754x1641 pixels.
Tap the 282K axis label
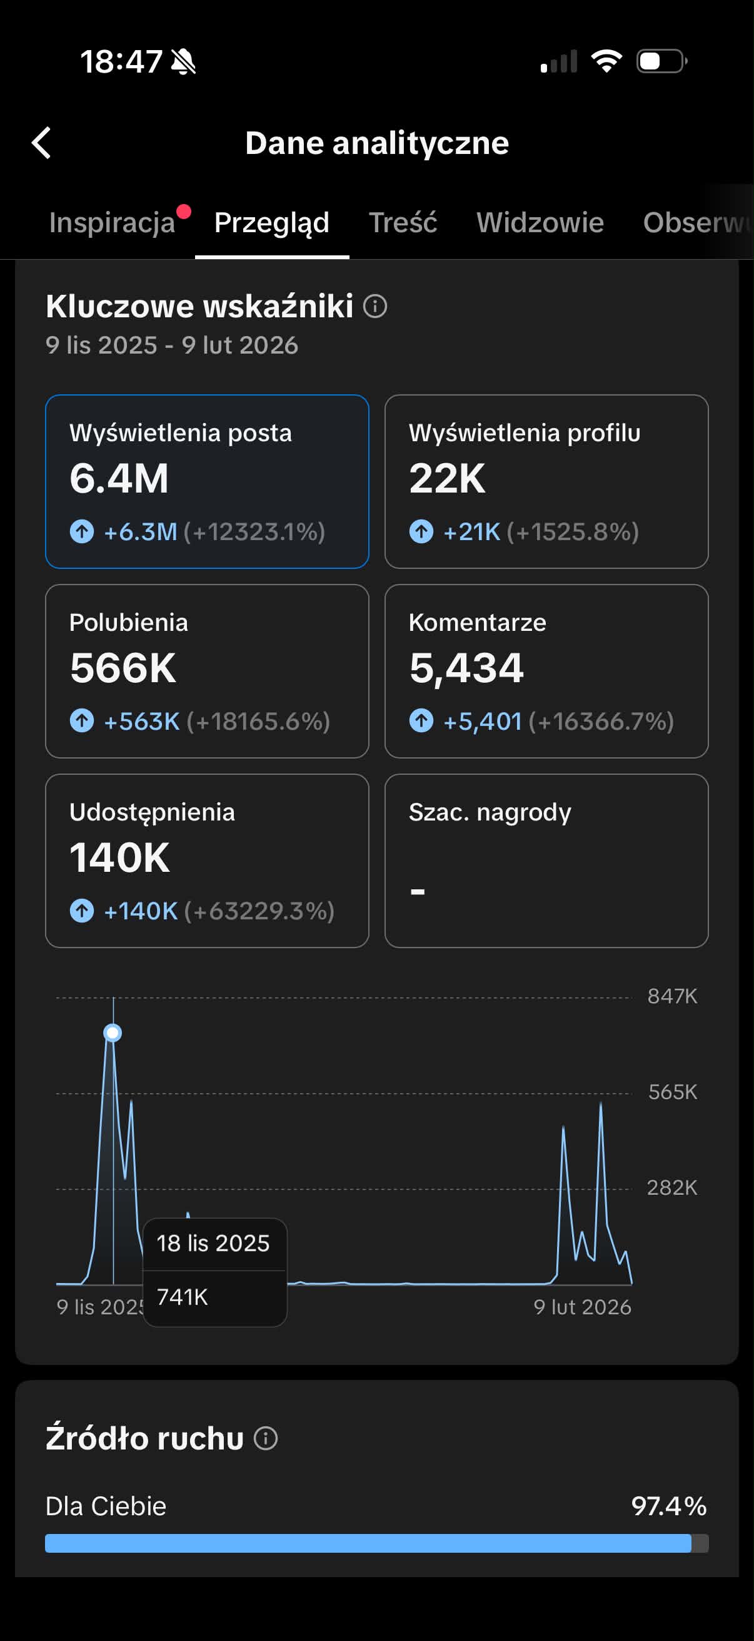tap(672, 1187)
